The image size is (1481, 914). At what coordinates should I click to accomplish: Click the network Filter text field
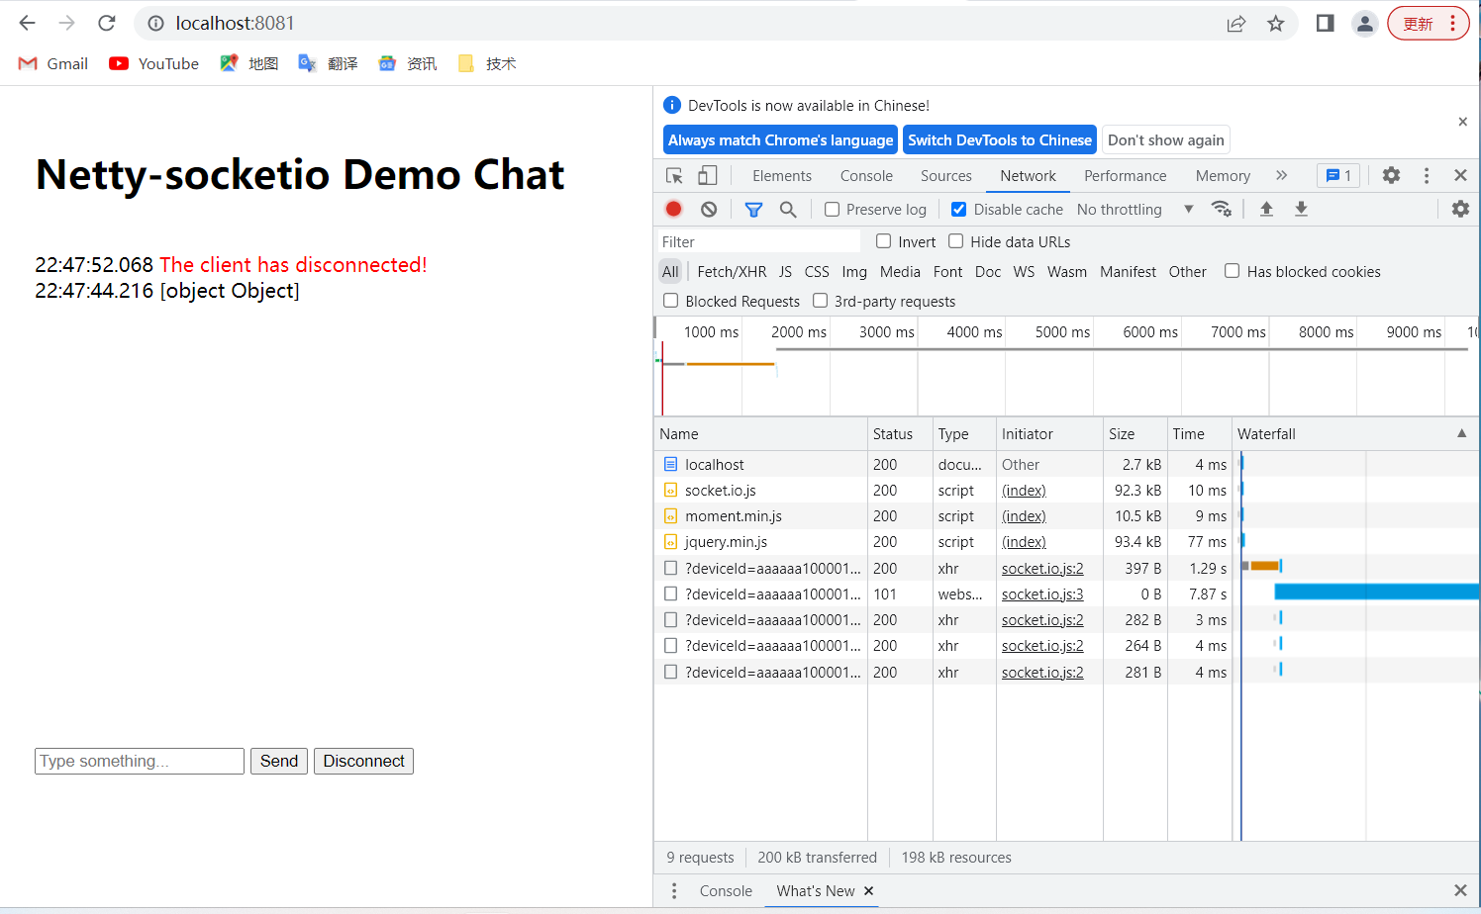pyautogui.click(x=758, y=241)
